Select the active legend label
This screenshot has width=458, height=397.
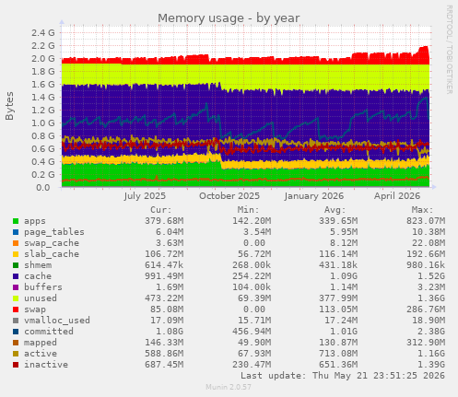pos(41,354)
